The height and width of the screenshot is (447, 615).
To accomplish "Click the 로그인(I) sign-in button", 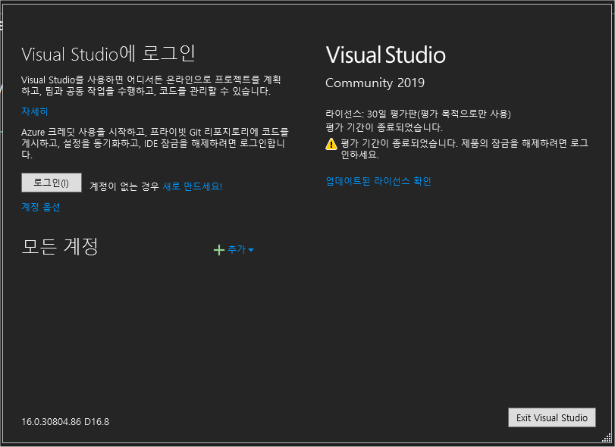I will tap(52, 183).
